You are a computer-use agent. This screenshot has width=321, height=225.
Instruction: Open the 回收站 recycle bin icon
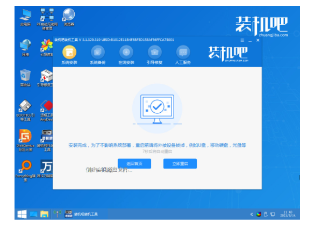click(25, 78)
